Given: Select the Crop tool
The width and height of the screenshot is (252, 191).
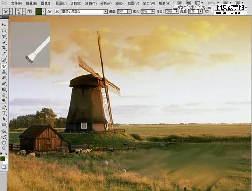Looking at the screenshot, I should 4,48.
